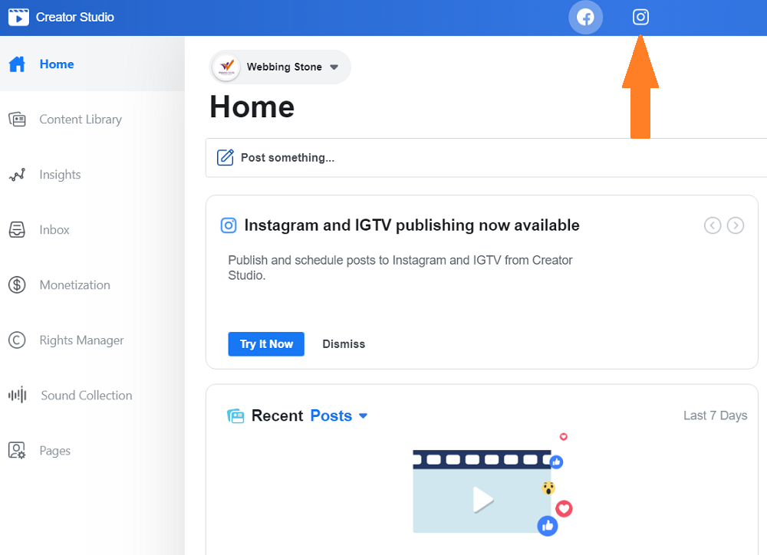767x555 pixels.
Task: Click the Home page heading
Action: pyautogui.click(x=252, y=107)
